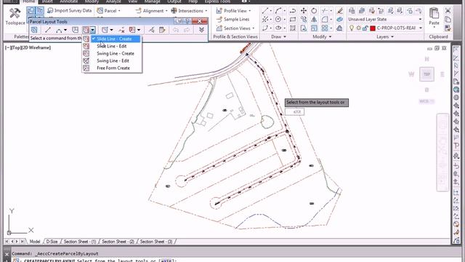The width and height of the screenshot is (465, 262).
Task: Open the Intersections dropdown
Action: [x=189, y=11]
